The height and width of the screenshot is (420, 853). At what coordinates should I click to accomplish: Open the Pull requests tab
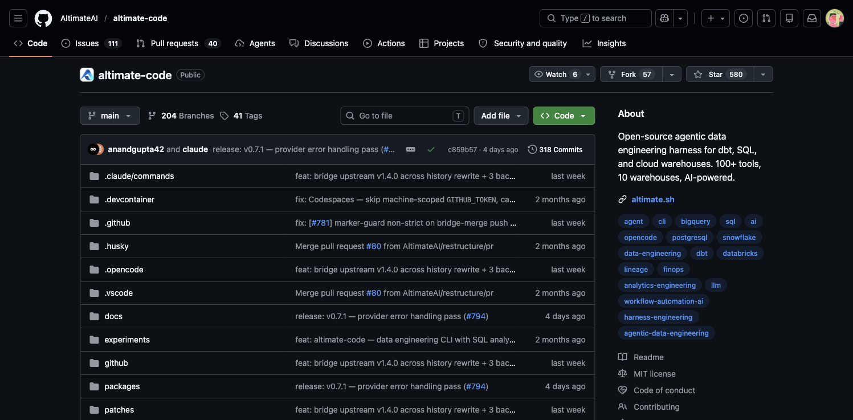(178, 43)
